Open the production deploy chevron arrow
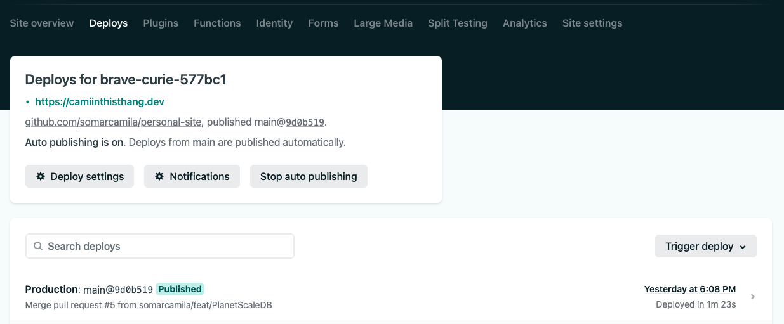Image resolution: width=784 pixels, height=324 pixels. click(753, 297)
